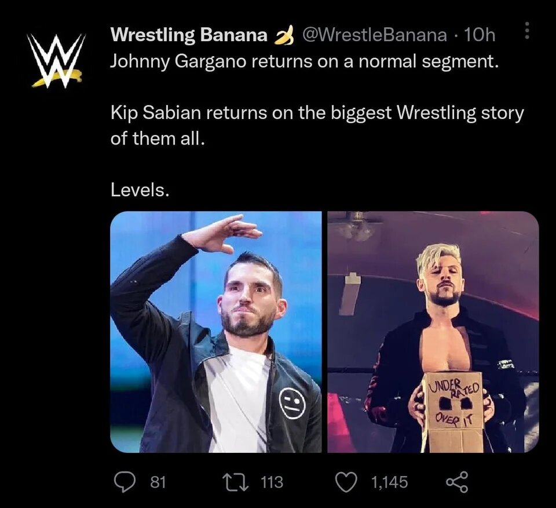Open the Wrestling Banana profile avatar
Viewport: 556px width, 508px height.
click(x=56, y=60)
